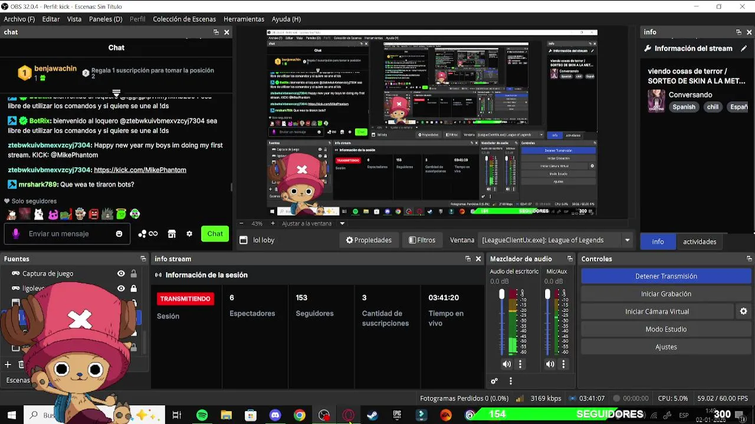Viewport: 755px width, 424px height.
Task: Open Discord from the taskbar
Action: (275, 415)
